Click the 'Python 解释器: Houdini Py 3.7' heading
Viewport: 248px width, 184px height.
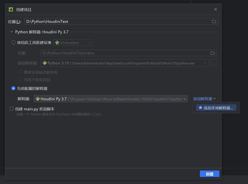(42, 32)
